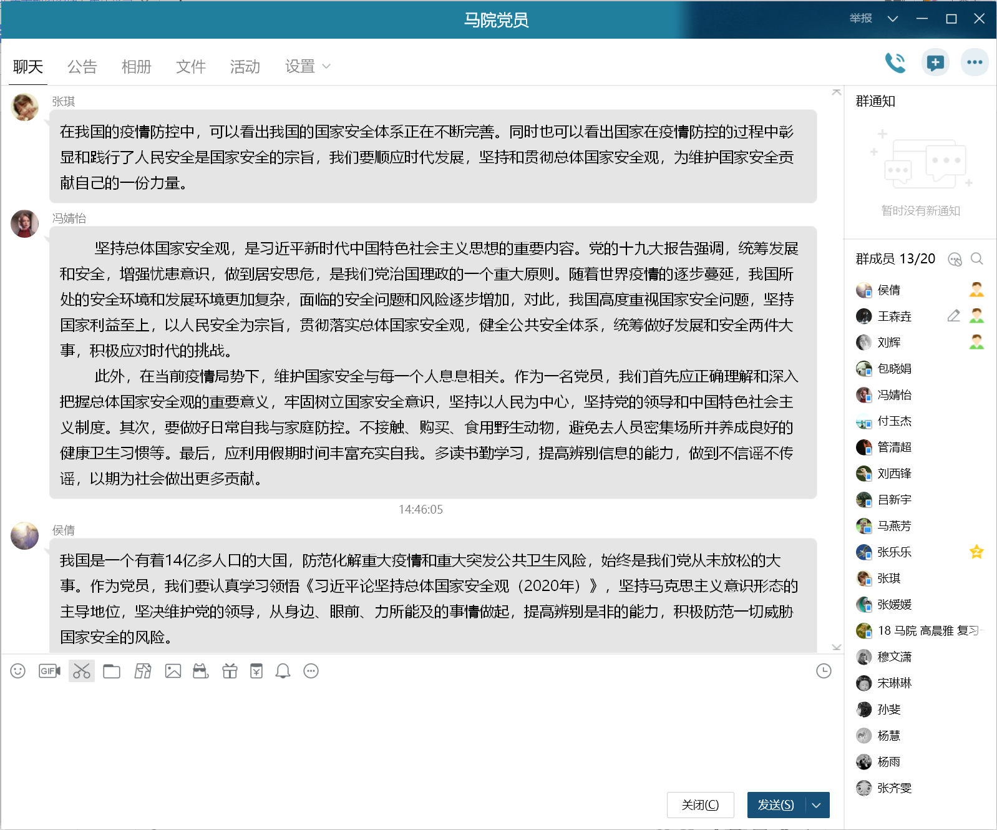
Task: Expand the dropdown next to 举报
Action: coord(893,19)
